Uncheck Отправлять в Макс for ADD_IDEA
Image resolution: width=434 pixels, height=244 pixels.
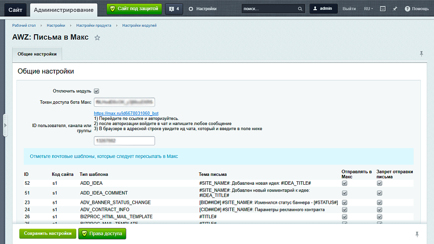click(x=345, y=183)
